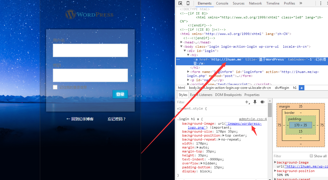Check the remember login checkbox

click(55, 87)
